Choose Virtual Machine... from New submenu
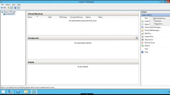Image resolution: width=170 pixels, height=95 pixels. point(160,18)
